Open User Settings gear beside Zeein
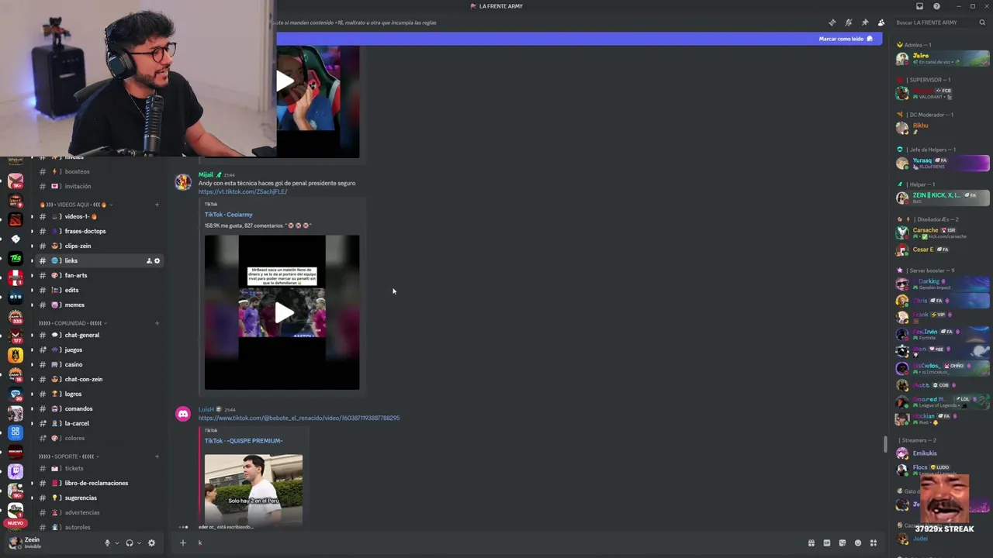The width and height of the screenshot is (993, 558). pyautogui.click(x=151, y=543)
